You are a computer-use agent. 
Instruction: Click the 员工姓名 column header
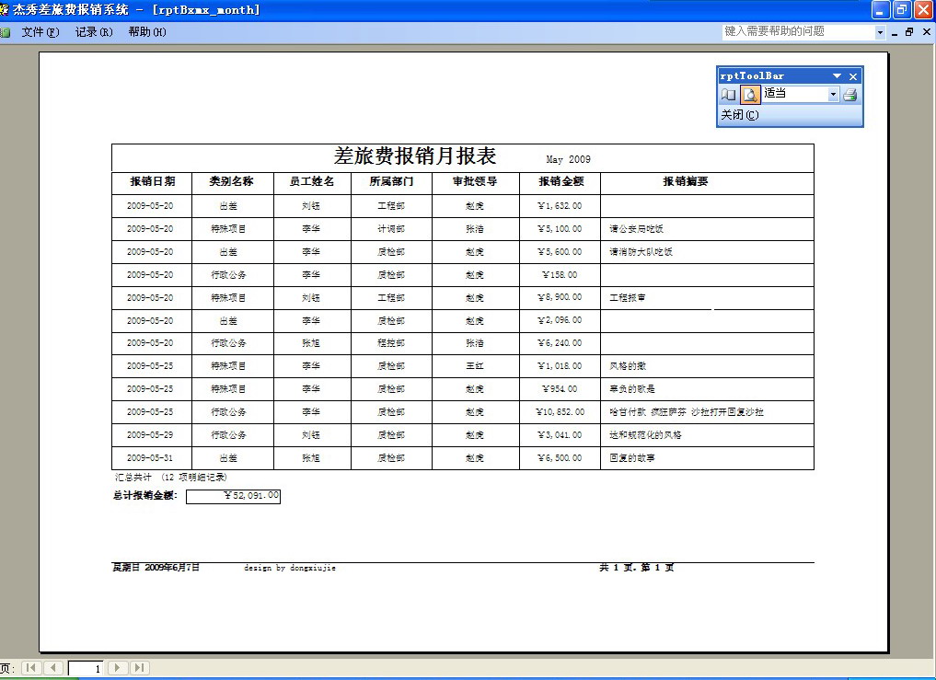312,181
